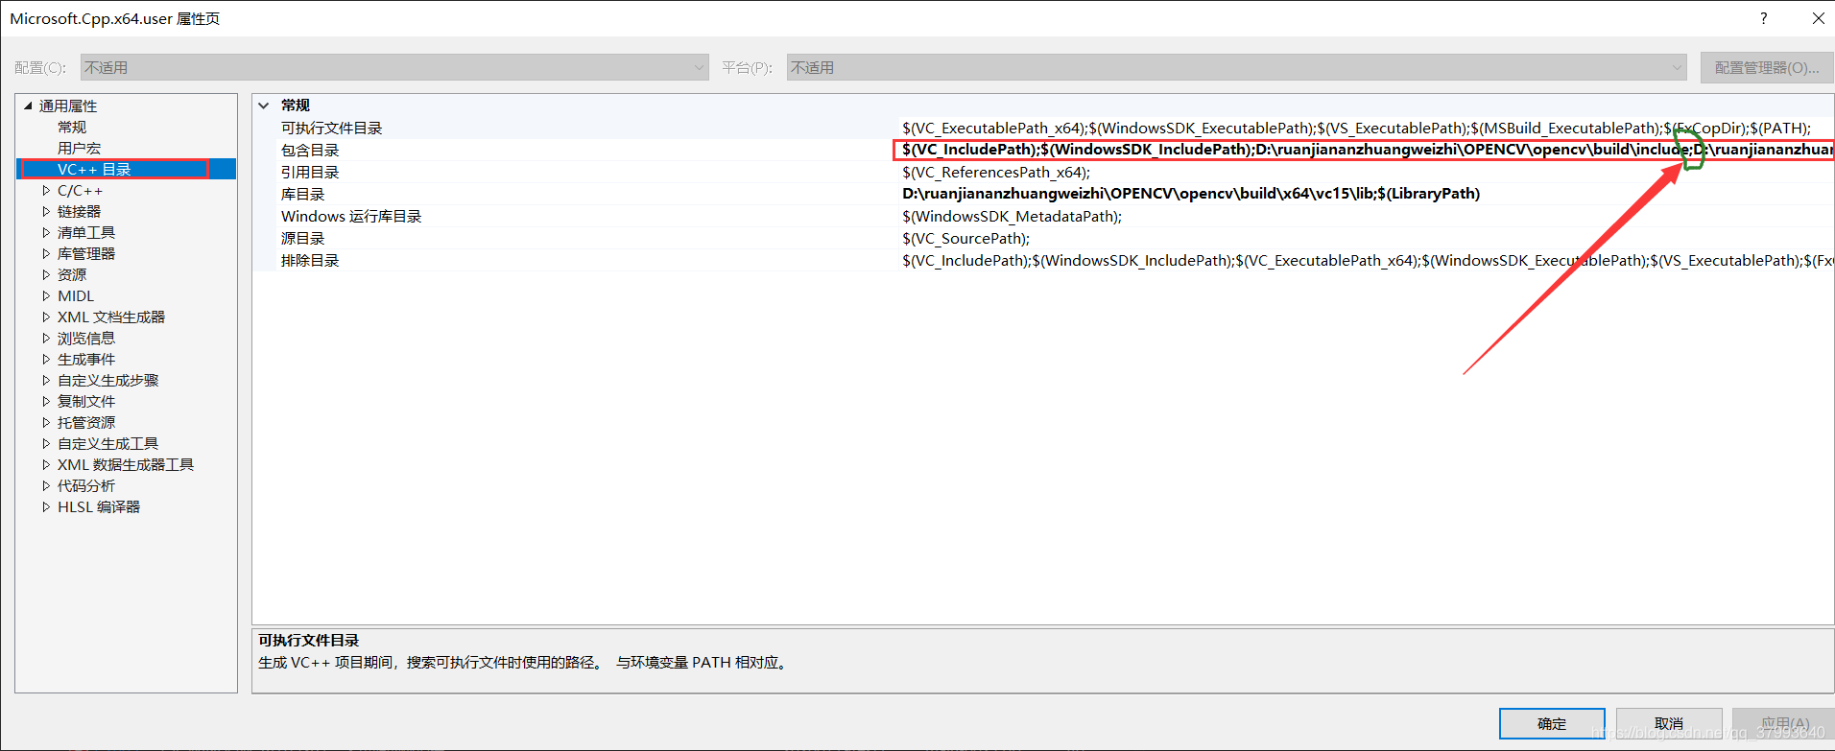Viewport: 1835px width, 751px height.
Task: Expand the 浏览信息 node arrow
Action: pyautogui.click(x=46, y=338)
